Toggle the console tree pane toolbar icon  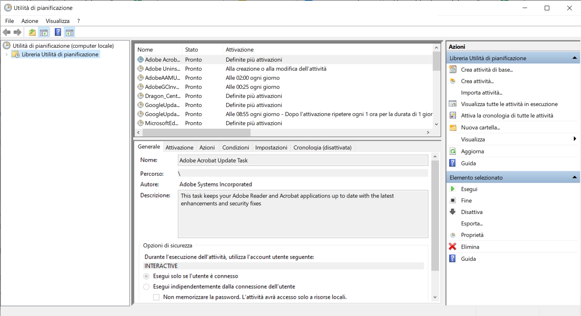pos(44,32)
